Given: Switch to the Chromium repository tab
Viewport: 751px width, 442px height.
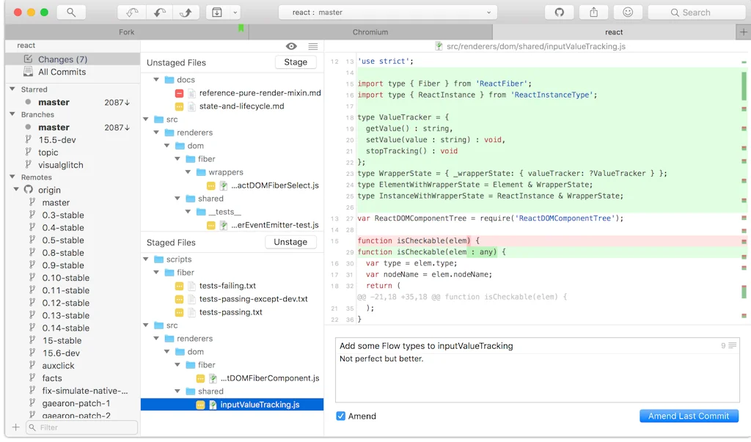Looking at the screenshot, I should (x=370, y=32).
